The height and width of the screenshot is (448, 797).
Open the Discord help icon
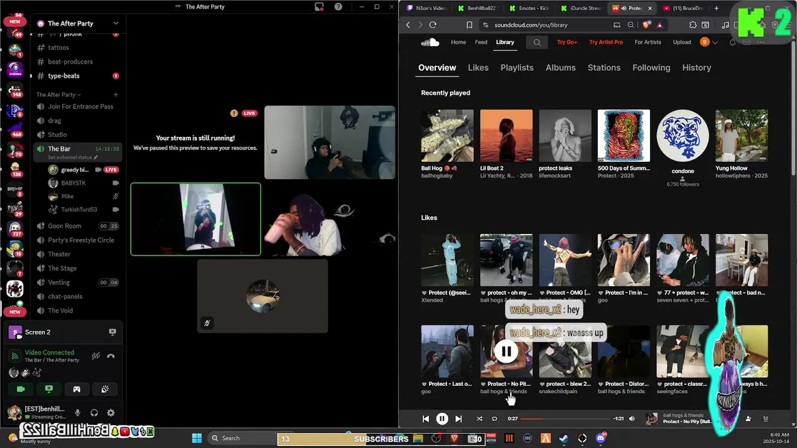338,7
